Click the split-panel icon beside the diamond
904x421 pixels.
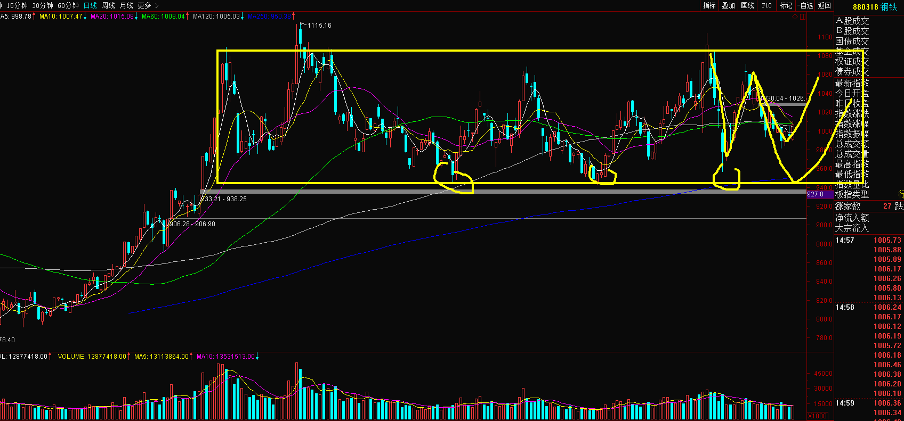(x=803, y=17)
